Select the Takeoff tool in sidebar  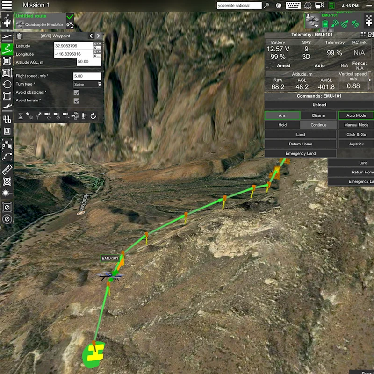click(7, 36)
